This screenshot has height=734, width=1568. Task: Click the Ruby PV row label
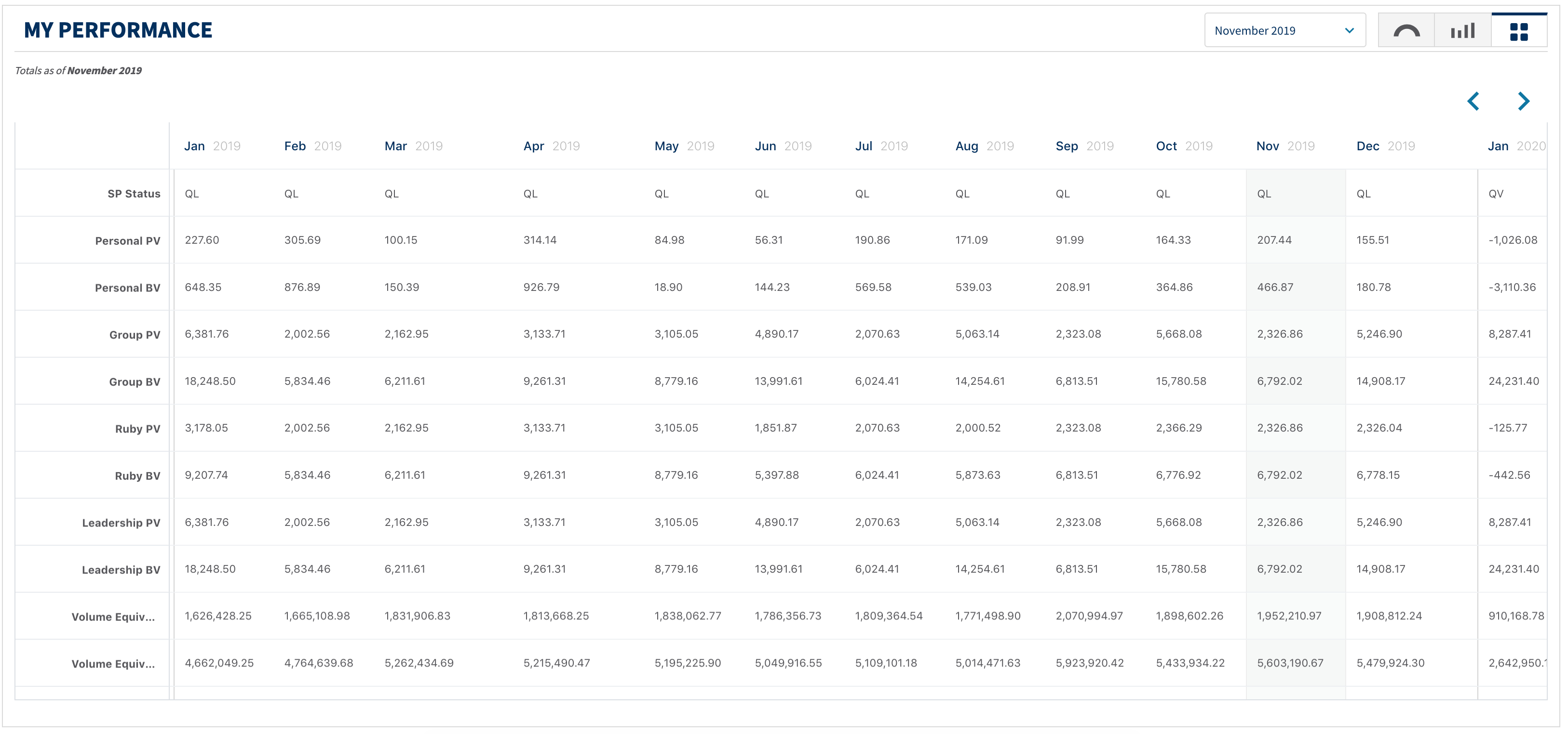click(x=137, y=429)
